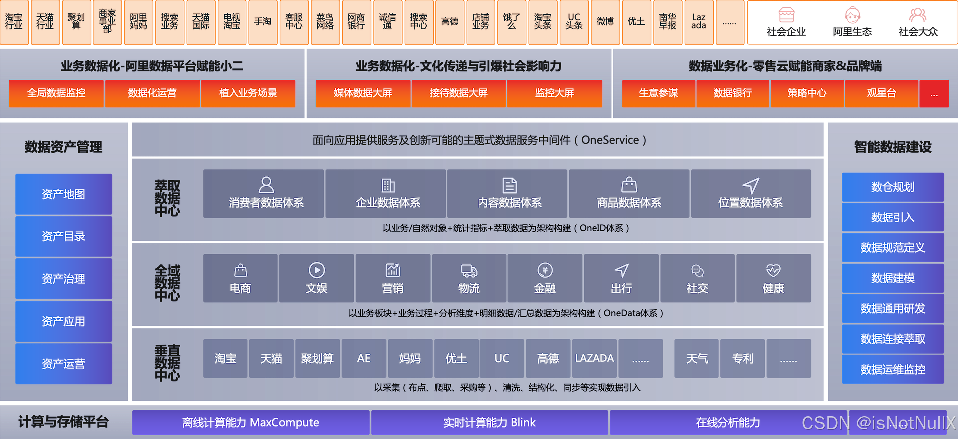Screen dimensions: 958x439
Task: Select the 全局数据监控 orange button
Action: pyautogui.click(x=56, y=93)
